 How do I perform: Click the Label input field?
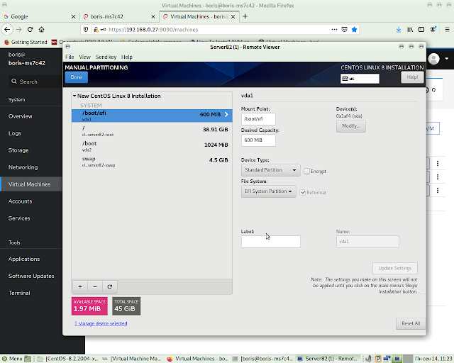(271, 242)
